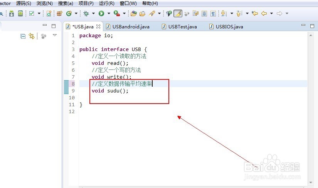Click the grayed icon after the highlighter
The image size is (318, 188).
(x=187, y=13)
